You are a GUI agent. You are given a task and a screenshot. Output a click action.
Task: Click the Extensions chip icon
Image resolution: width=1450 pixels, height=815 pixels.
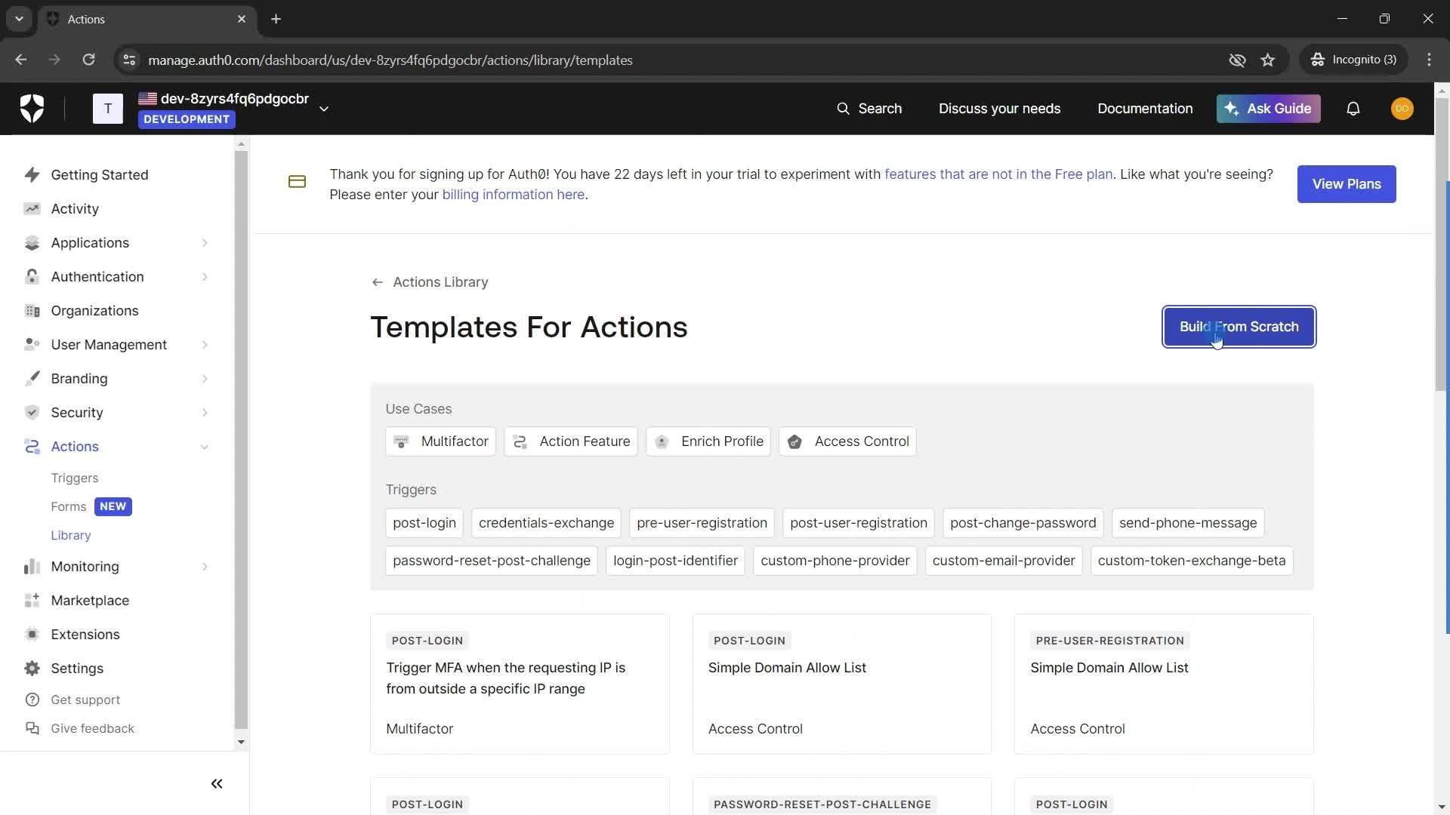pyautogui.click(x=32, y=635)
